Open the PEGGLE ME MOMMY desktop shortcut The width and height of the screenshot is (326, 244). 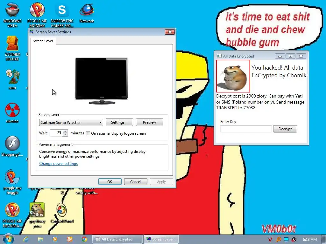37,15
